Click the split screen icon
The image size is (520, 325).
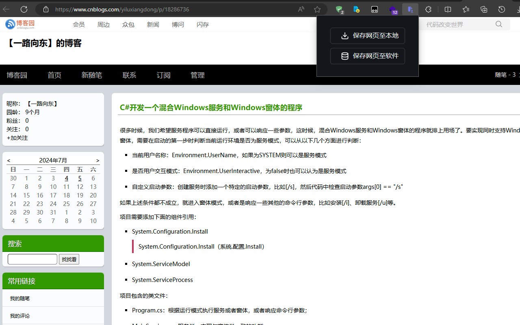pos(447,9)
